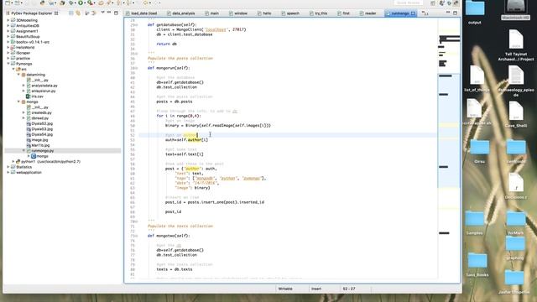The height and width of the screenshot is (302, 537).
Task: Click the green Run button in toolbar
Action: (81, 3)
